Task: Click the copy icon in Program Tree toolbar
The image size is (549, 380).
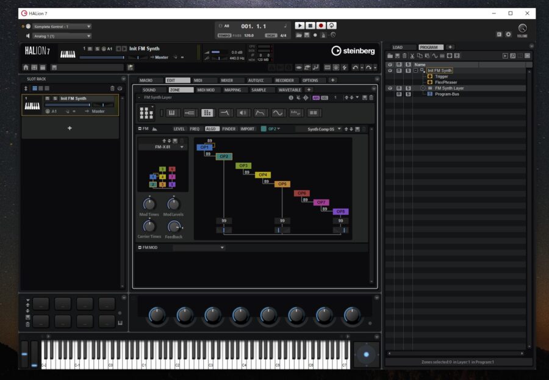Action: [420, 56]
